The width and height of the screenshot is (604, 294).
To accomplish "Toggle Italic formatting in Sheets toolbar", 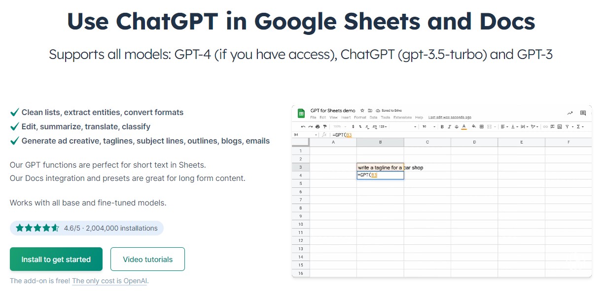I will [x=449, y=127].
